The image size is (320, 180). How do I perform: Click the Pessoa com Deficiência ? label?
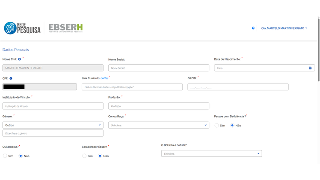230,117
